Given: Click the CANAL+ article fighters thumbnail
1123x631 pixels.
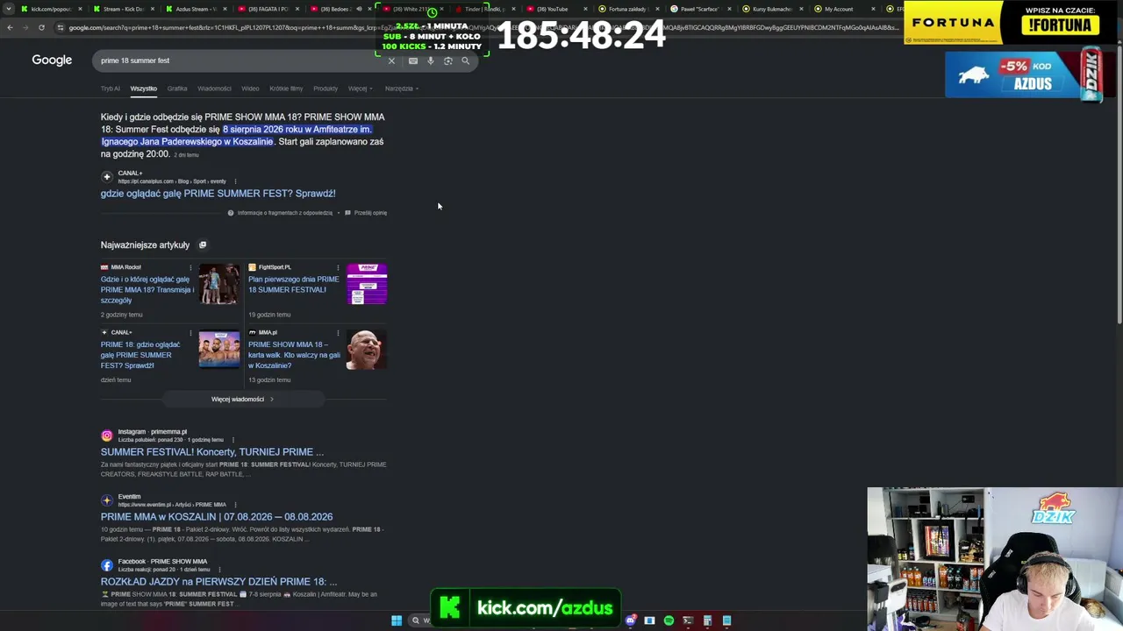Looking at the screenshot, I should (x=219, y=350).
